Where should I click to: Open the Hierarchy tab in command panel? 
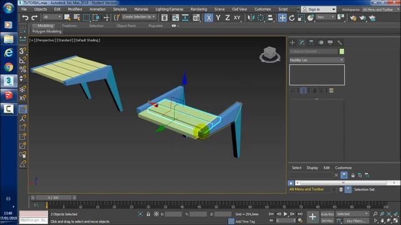[x=311, y=42]
